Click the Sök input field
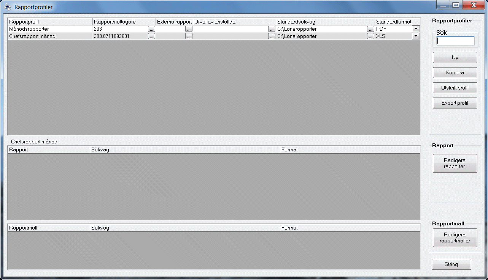Image resolution: width=488 pixels, height=280 pixels. 456,41
